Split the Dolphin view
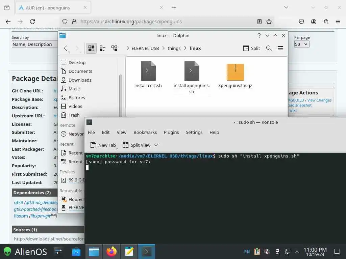 (x=251, y=48)
